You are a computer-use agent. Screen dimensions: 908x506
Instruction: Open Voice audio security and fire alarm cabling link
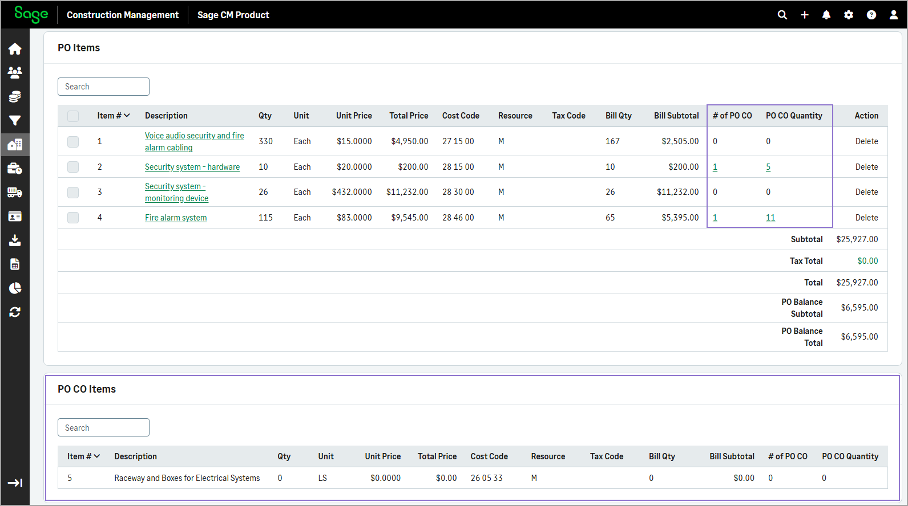[194, 141]
